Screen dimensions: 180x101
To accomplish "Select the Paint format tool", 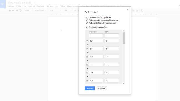I will [21, 11].
